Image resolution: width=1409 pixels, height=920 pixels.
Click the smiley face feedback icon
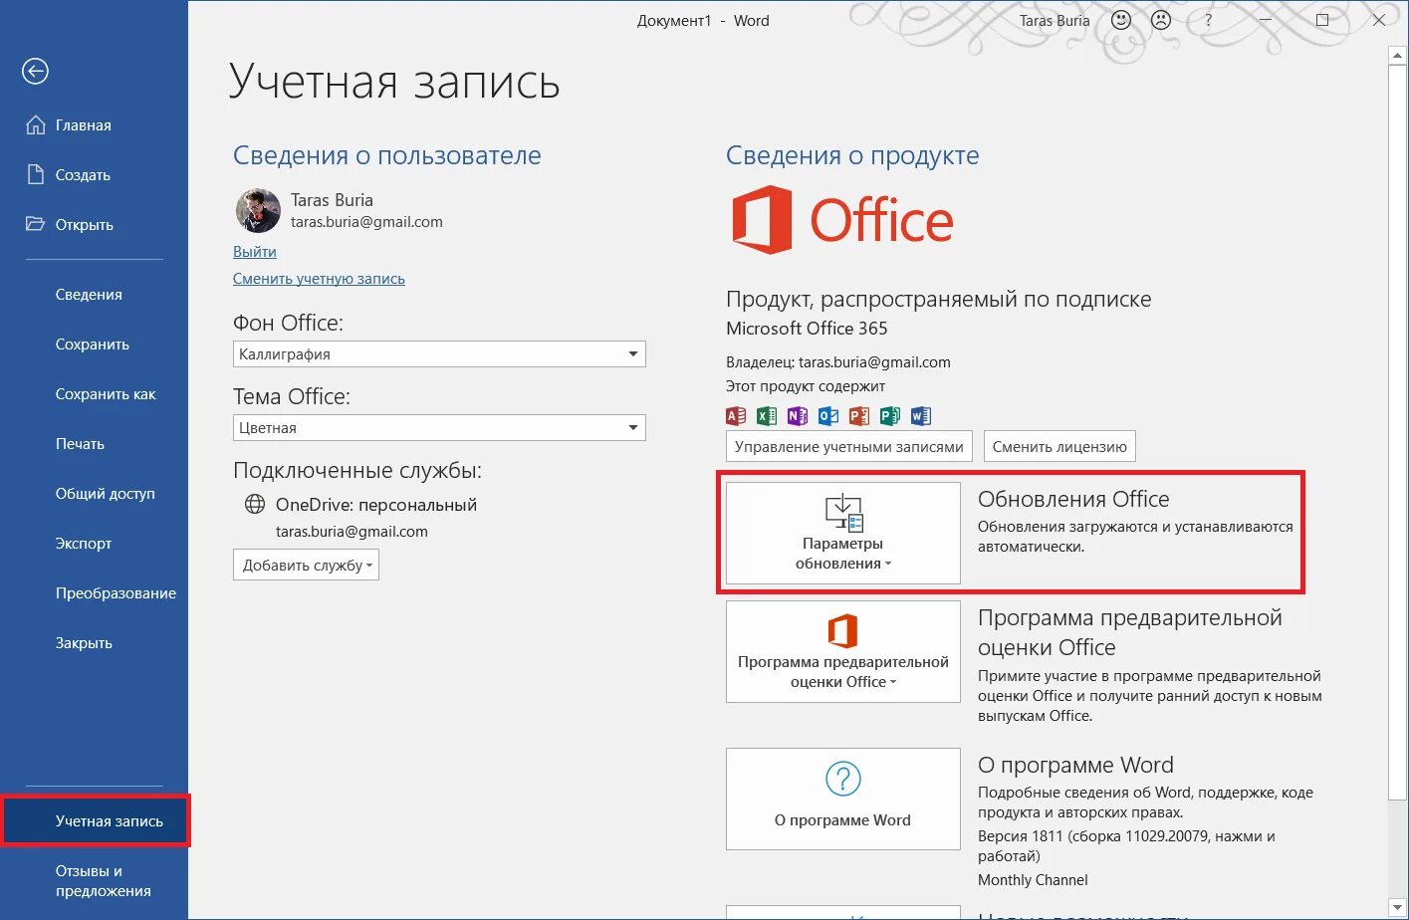[1121, 20]
